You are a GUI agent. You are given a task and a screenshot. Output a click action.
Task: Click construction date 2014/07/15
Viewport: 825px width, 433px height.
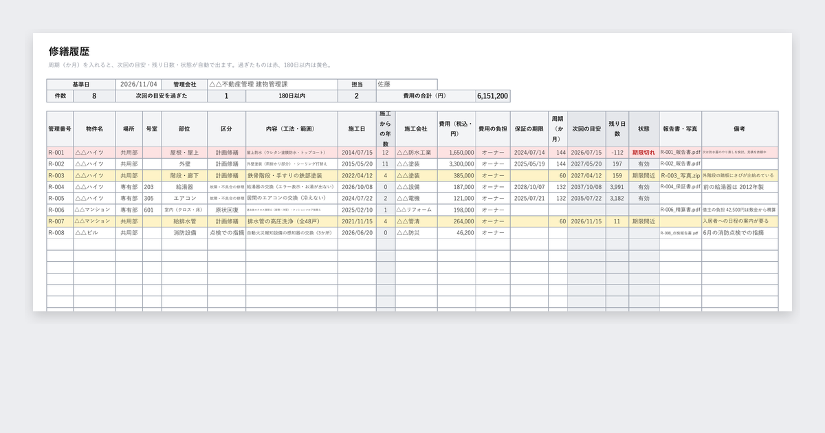pos(357,153)
